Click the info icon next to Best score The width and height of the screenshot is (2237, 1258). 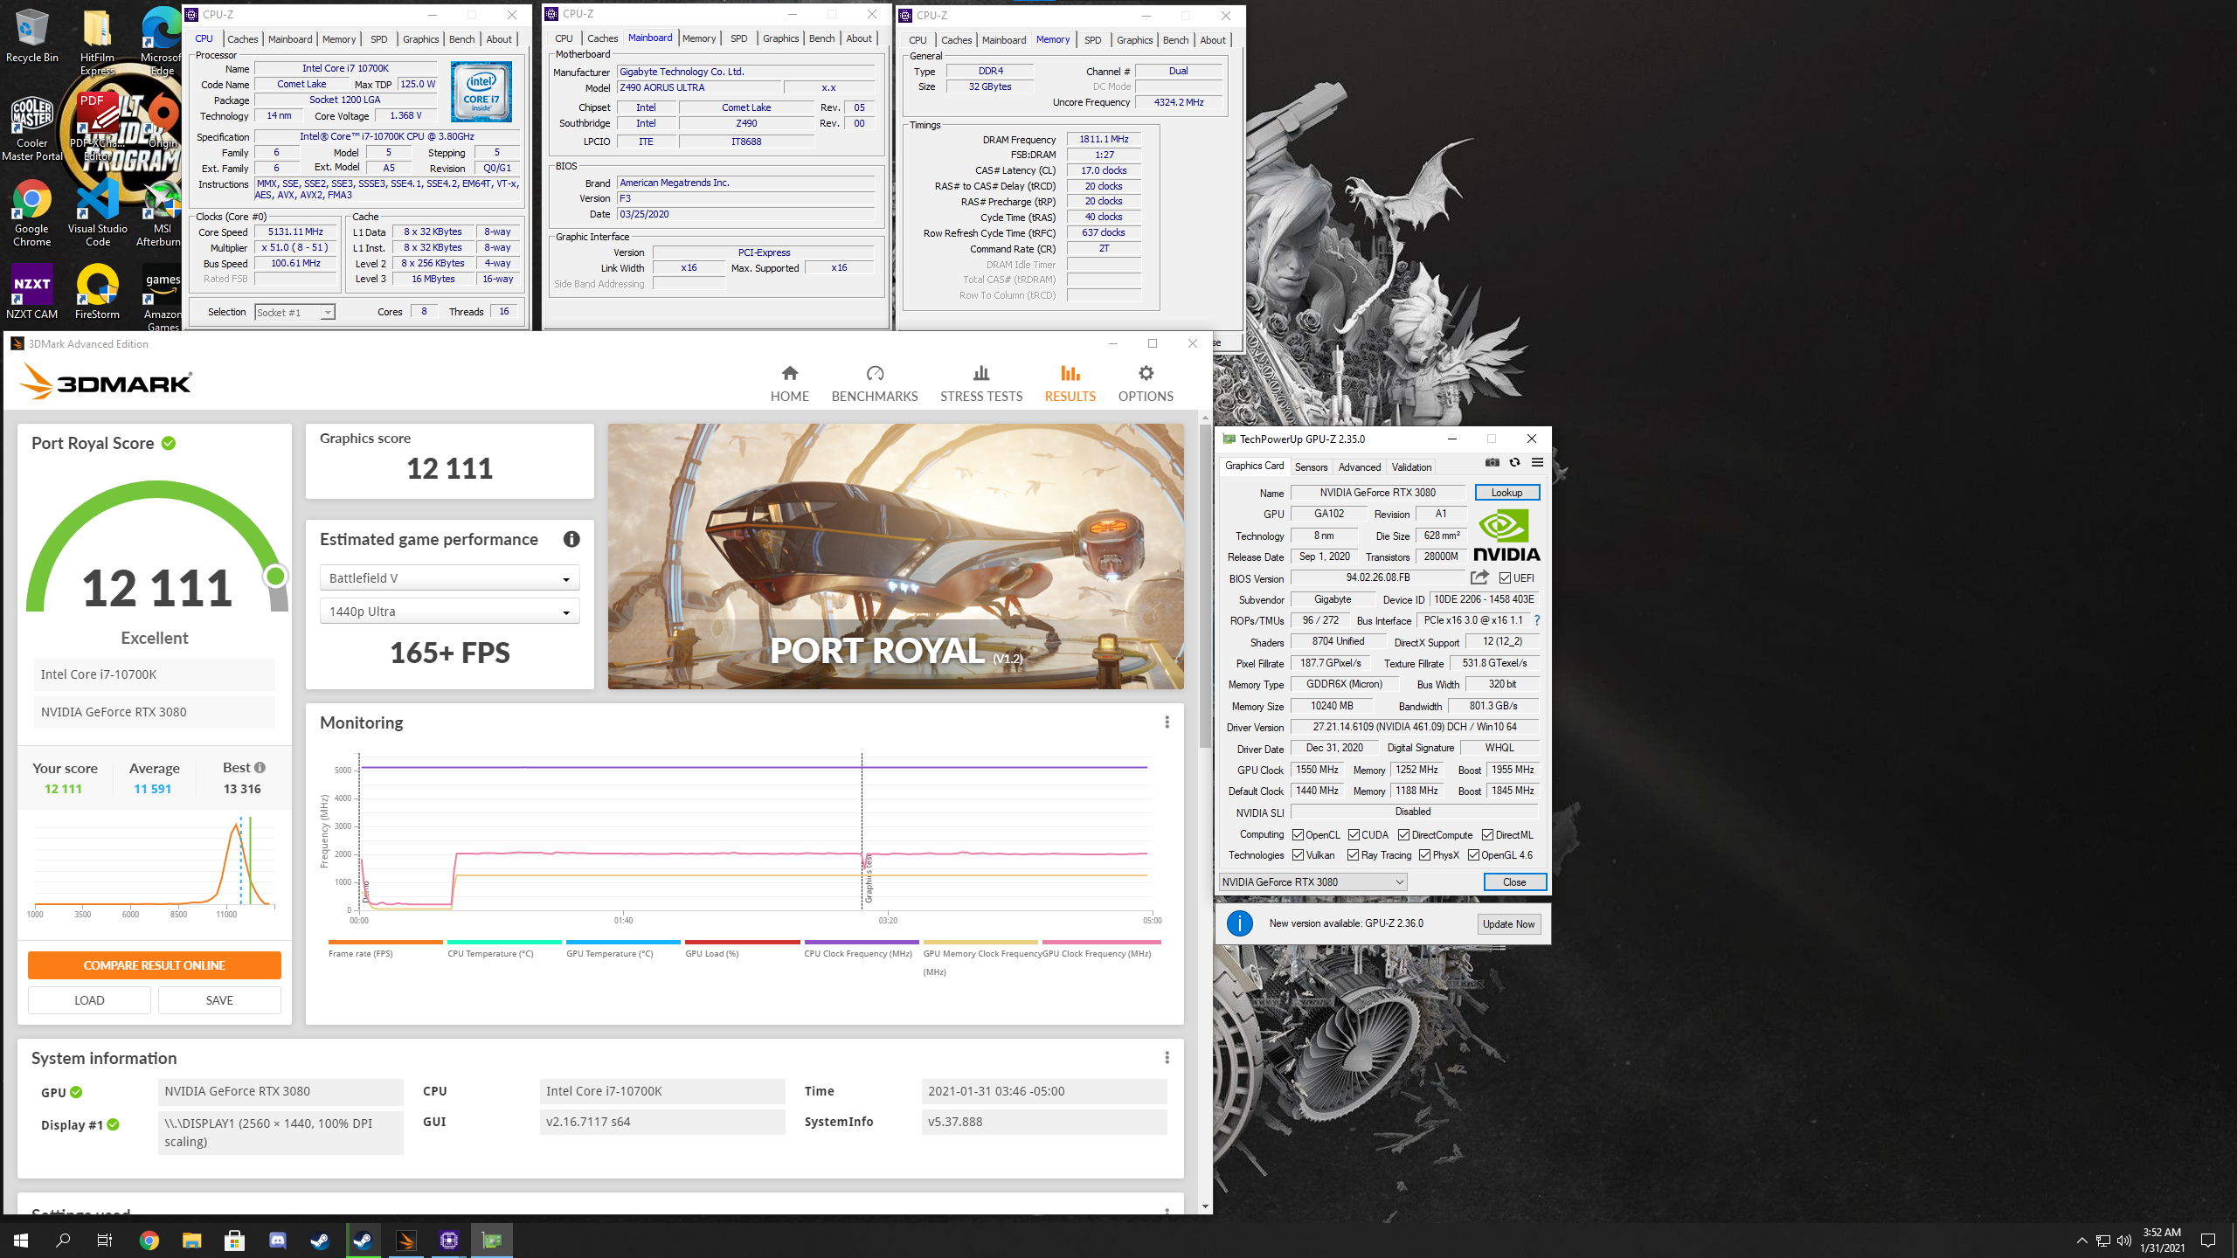(260, 767)
